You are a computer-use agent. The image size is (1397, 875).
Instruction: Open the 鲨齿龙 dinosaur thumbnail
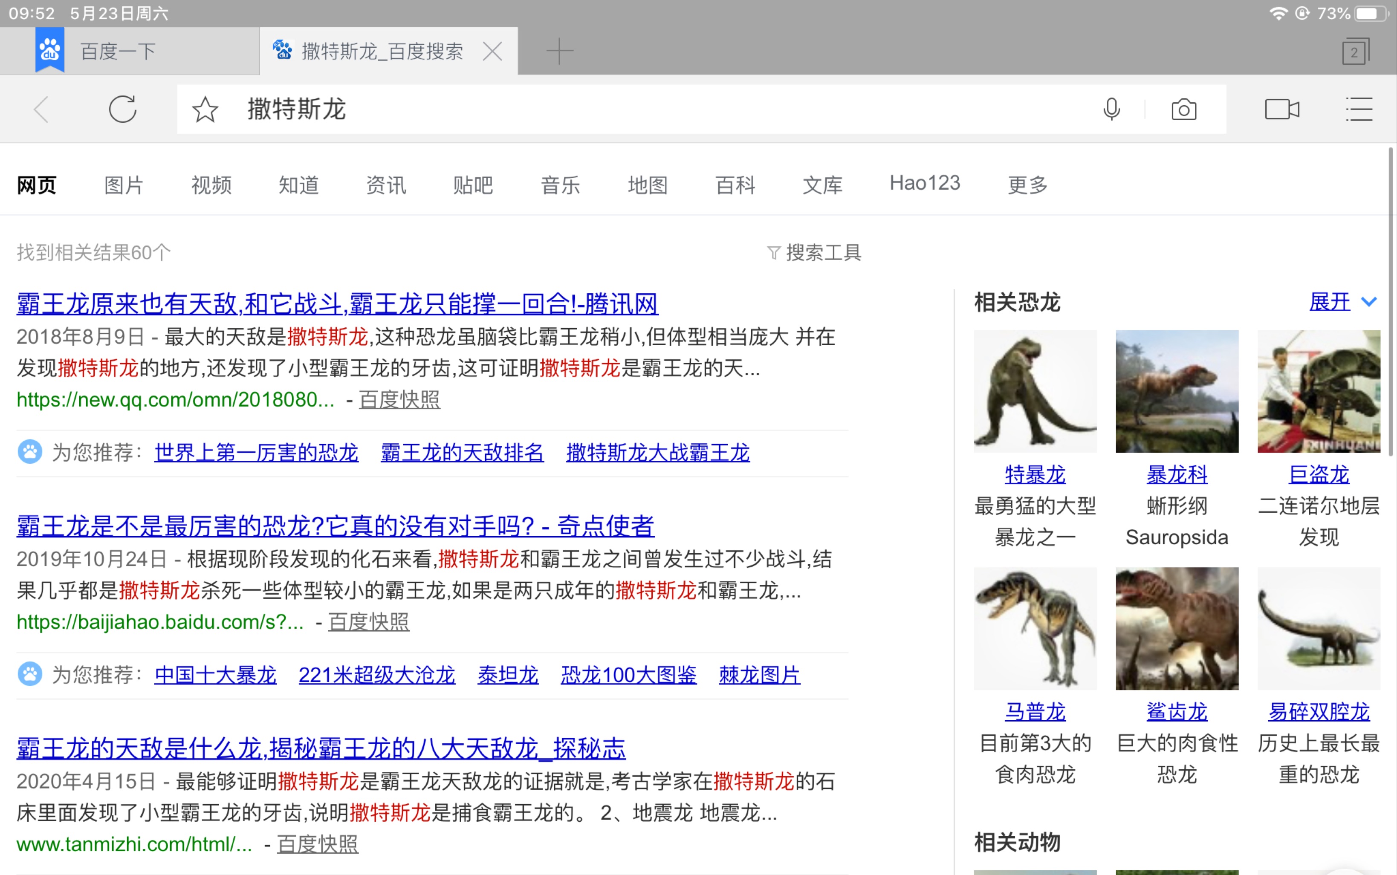[x=1177, y=629]
